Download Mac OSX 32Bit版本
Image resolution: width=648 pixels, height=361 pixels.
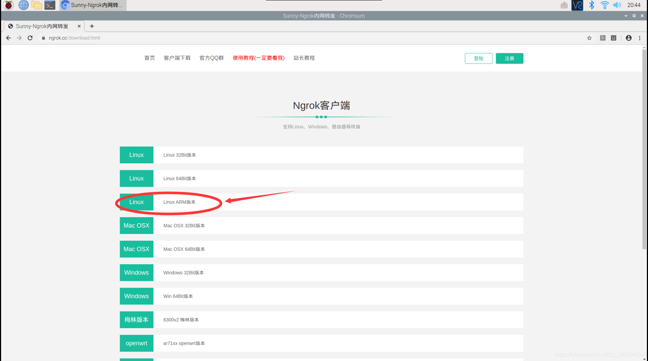[x=184, y=225]
